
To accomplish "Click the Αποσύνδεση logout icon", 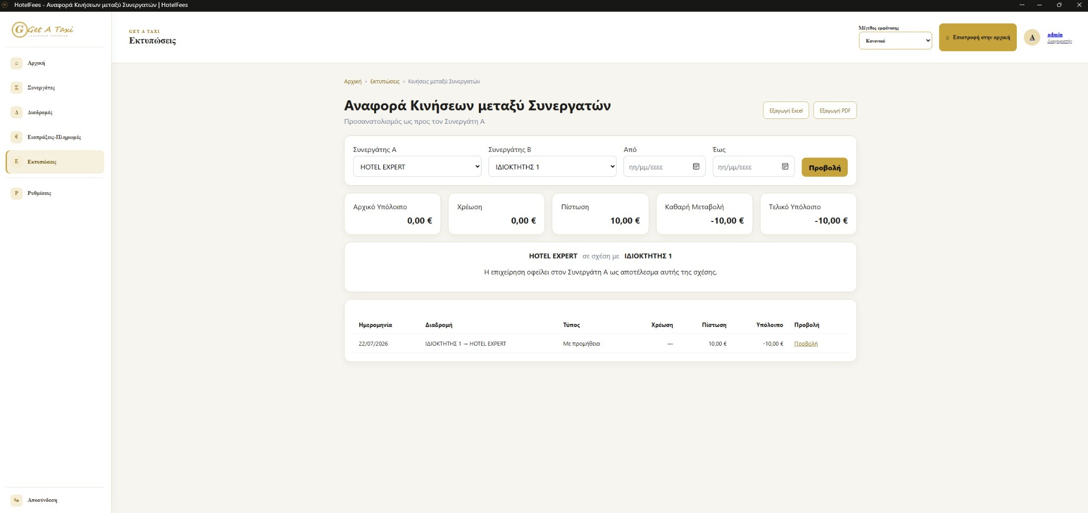I will [16, 500].
